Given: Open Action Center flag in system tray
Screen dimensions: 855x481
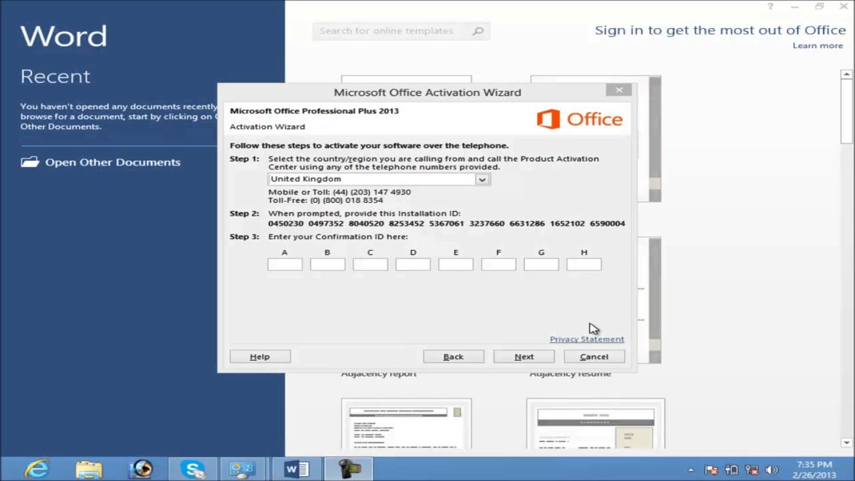Looking at the screenshot, I should 711,470.
